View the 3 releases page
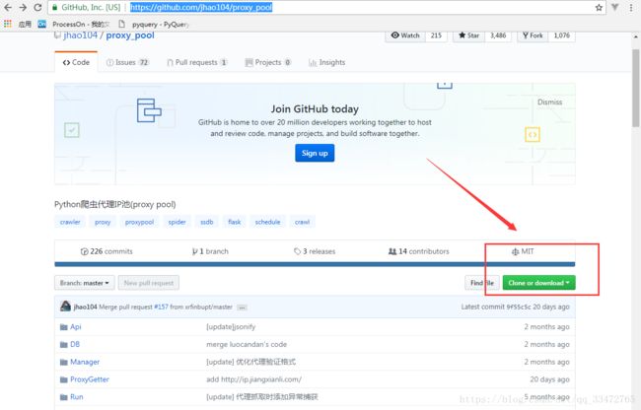Viewport: 641px width, 410px height. point(315,251)
